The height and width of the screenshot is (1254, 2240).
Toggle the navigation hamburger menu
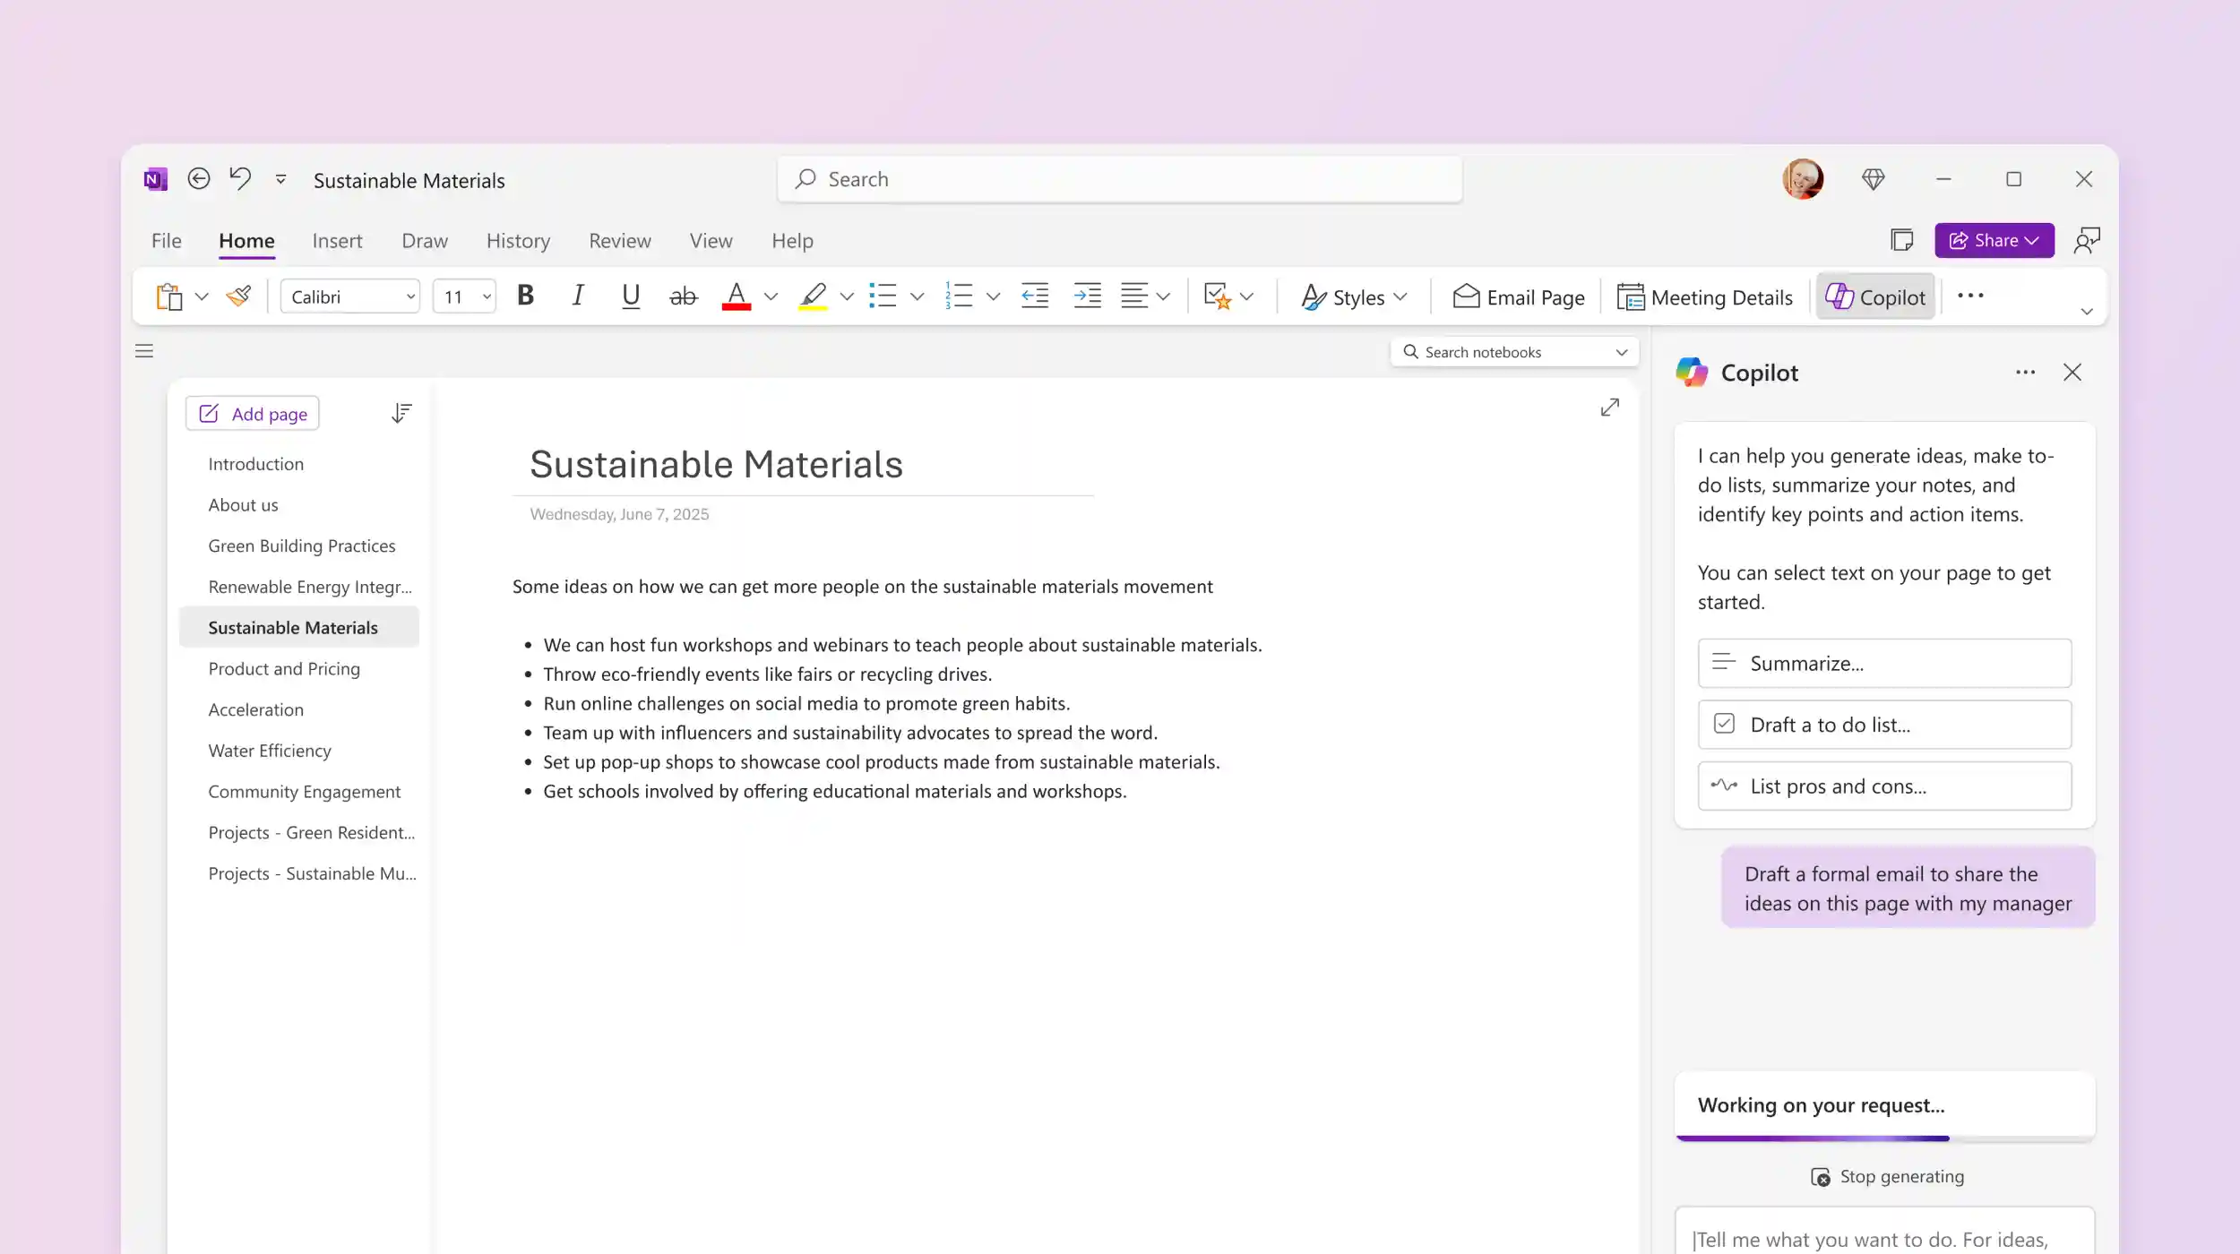point(144,351)
